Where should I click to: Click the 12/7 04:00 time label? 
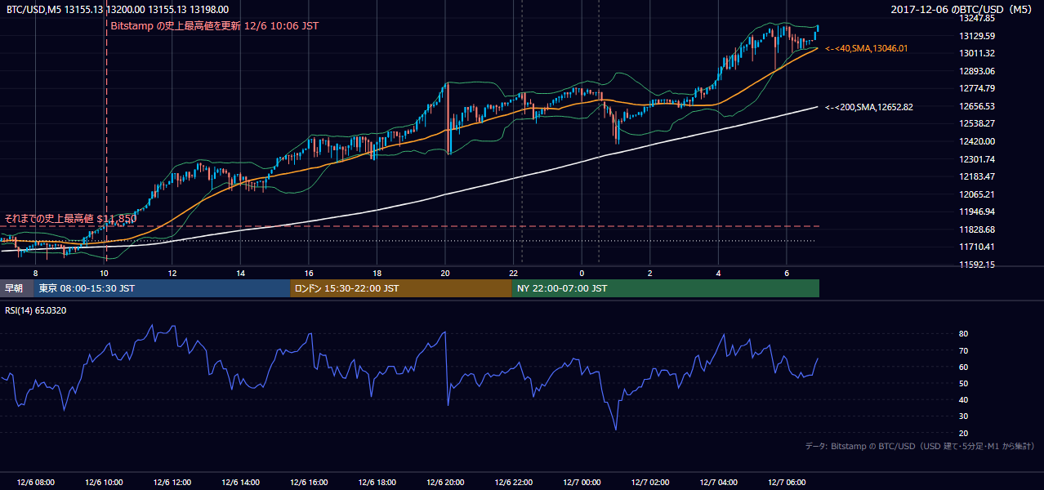click(718, 483)
